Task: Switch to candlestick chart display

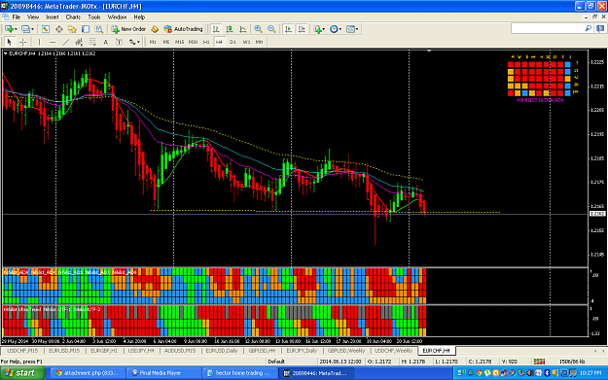Action: pos(230,29)
